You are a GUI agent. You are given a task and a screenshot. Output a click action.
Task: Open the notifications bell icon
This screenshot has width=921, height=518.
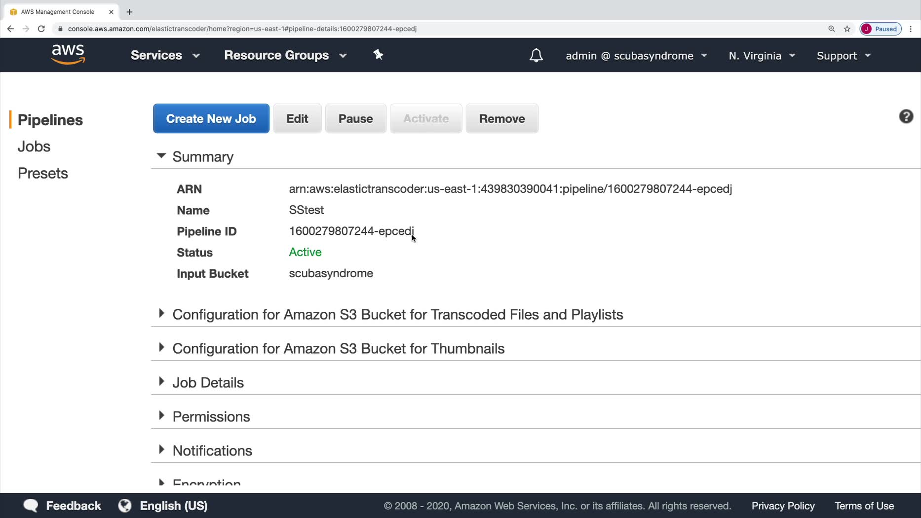point(536,56)
